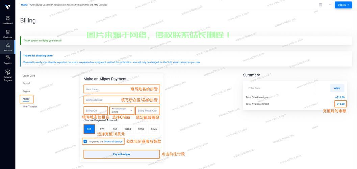Screen dimensions: 357x169
Task: Click the blue Deploy + button
Action: (x=343, y=5)
